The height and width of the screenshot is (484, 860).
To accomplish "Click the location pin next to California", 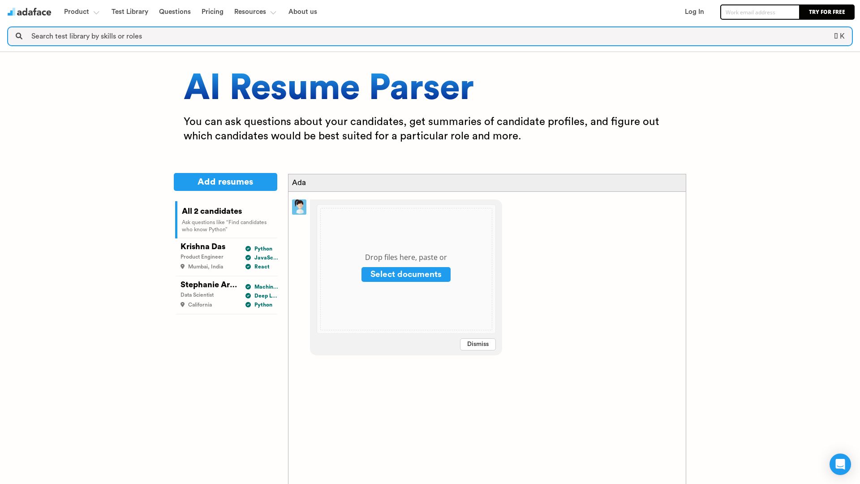I will pos(183,304).
